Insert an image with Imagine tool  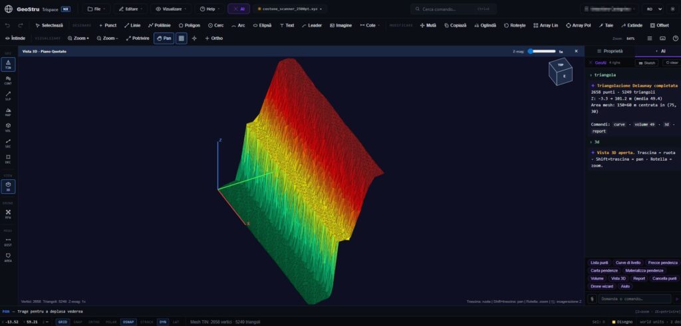pos(341,26)
